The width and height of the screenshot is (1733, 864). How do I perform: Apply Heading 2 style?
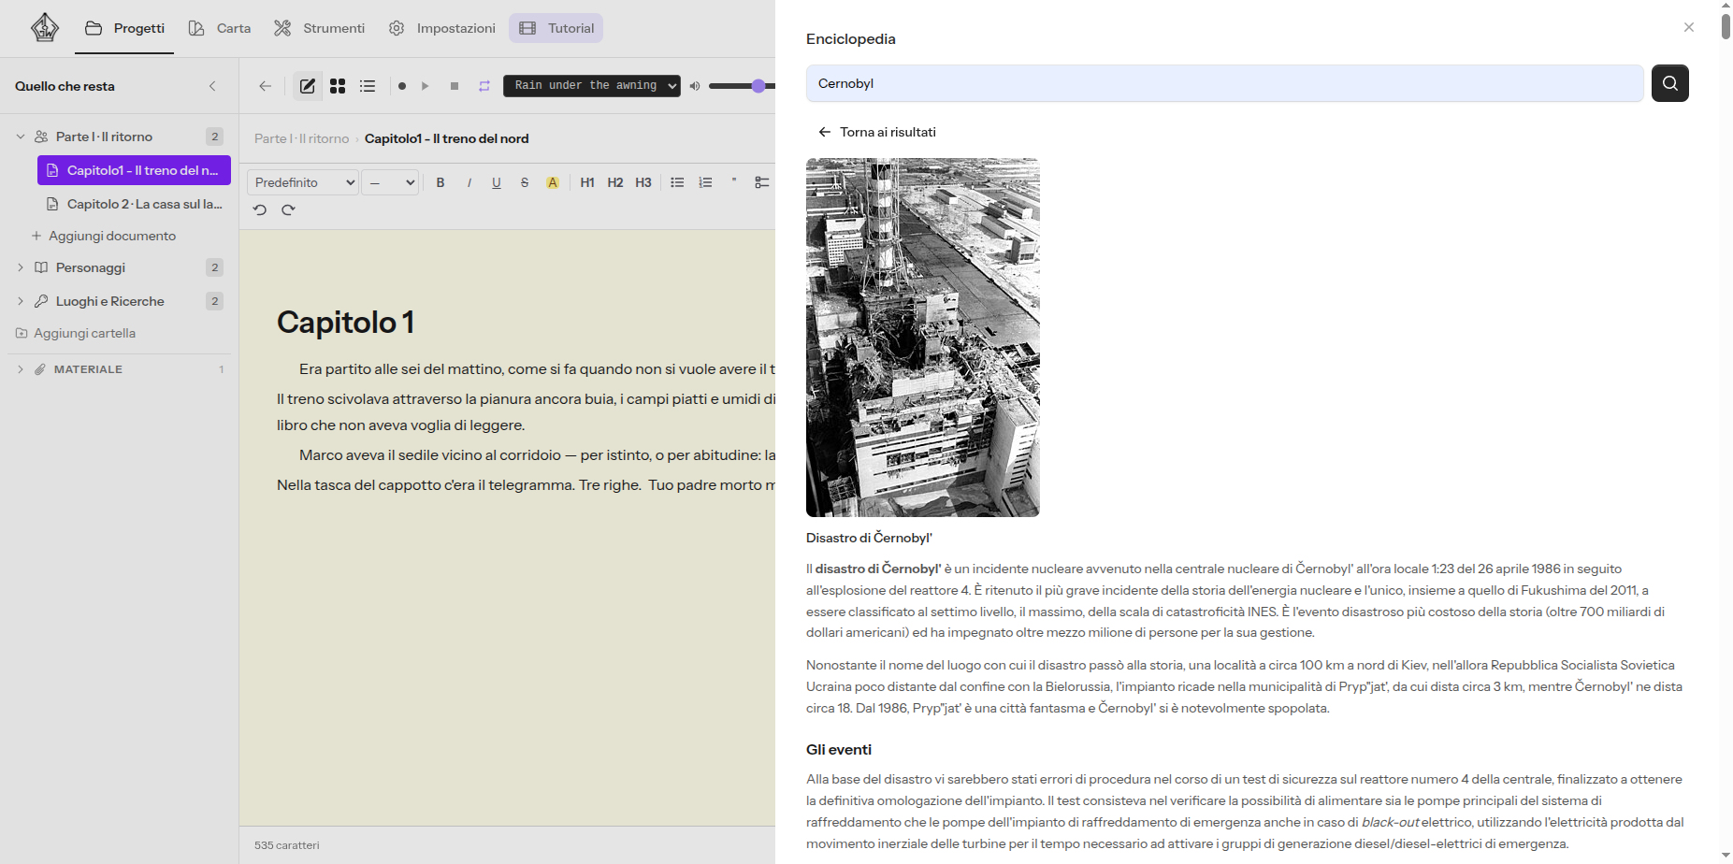pyautogui.click(x=615, y=182)
